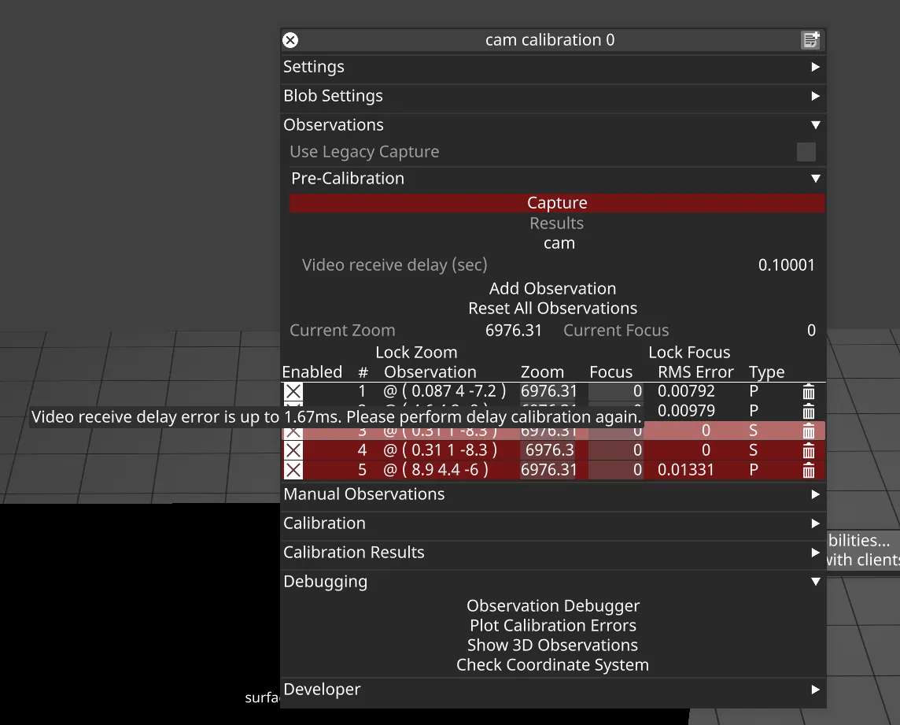Viewport: 900px width, 725px height.
Task: Click Add Observation
Action: (x=552, y=289)
